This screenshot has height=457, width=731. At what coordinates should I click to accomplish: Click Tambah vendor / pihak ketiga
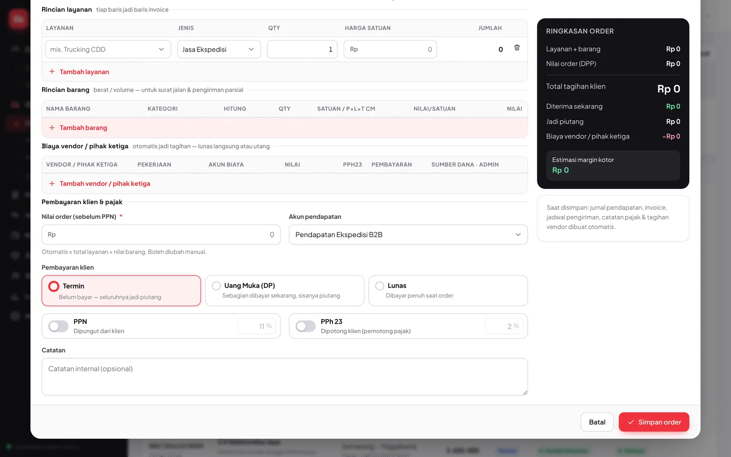pyautogui.click(x=100, y=184)
